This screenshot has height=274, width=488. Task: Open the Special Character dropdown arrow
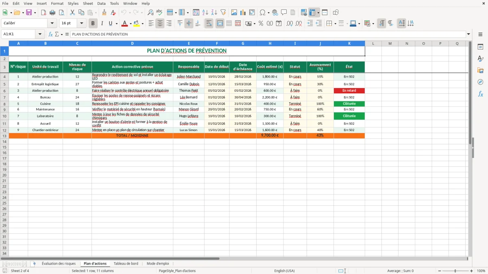click(268, 13)
